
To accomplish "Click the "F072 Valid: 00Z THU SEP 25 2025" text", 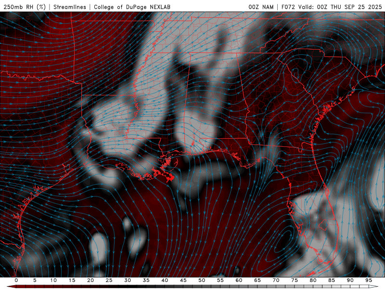I will point(332,7).
